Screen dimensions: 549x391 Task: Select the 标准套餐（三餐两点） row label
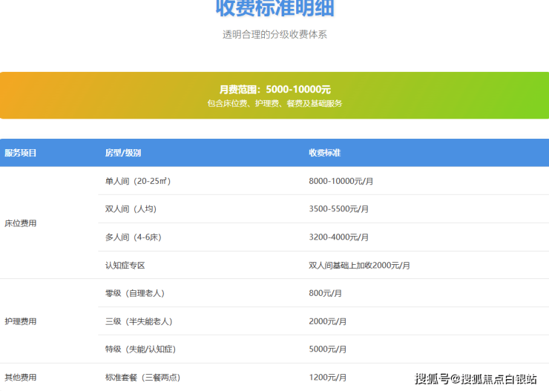click(144, 378)
